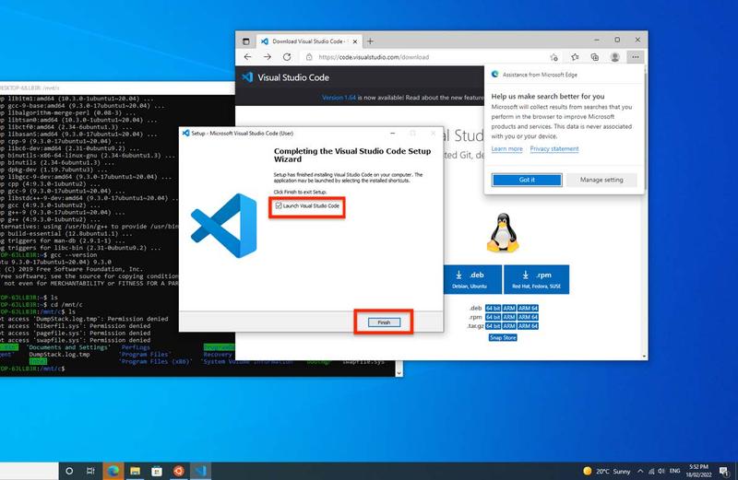Click the .rpm ARM download link

click(x=509, y=317)
